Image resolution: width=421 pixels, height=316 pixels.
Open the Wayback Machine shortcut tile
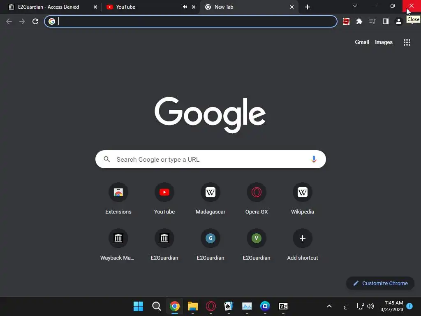[x=118, y=245]
